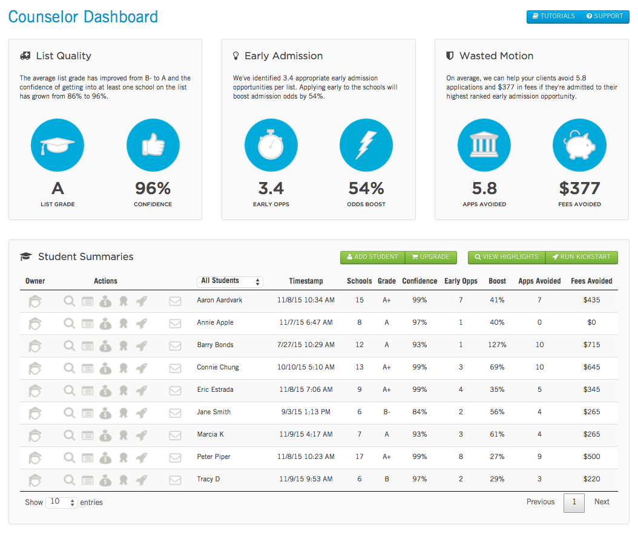Click the money bag icon for Aaron Aardvark
The width and height of the screenshot is (638, 534).
click(x=106, y=301)
